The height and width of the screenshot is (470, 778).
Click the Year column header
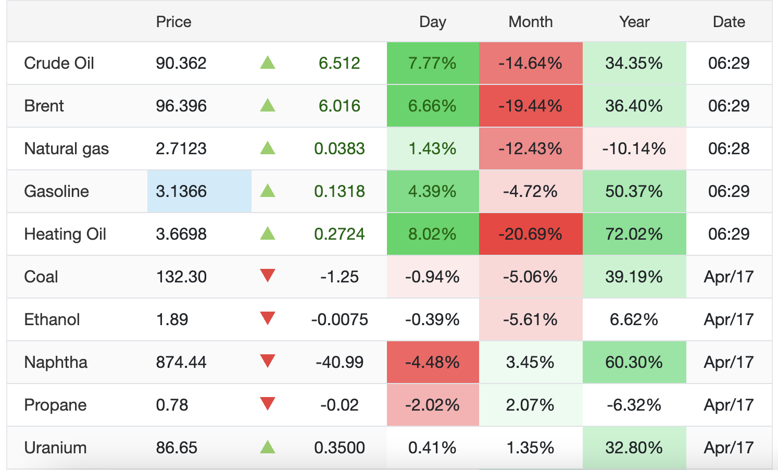coord(634,22)
